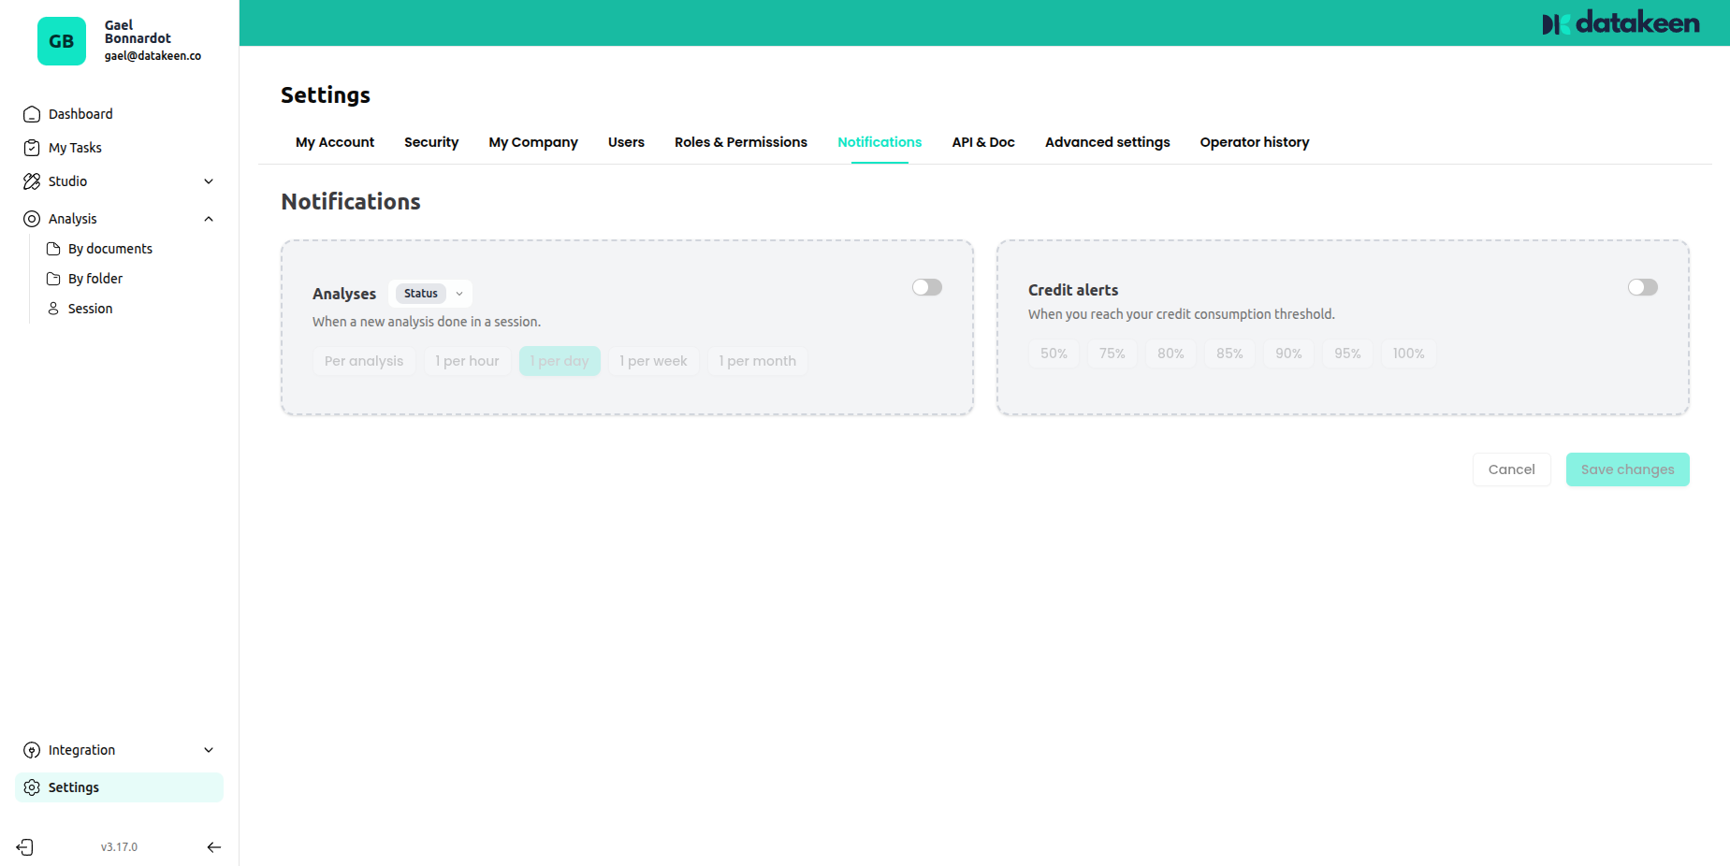The width and height of the screenshot is (1730, 866).
Task: Choose the 80% credit threshold
Action: [1170, 354]
